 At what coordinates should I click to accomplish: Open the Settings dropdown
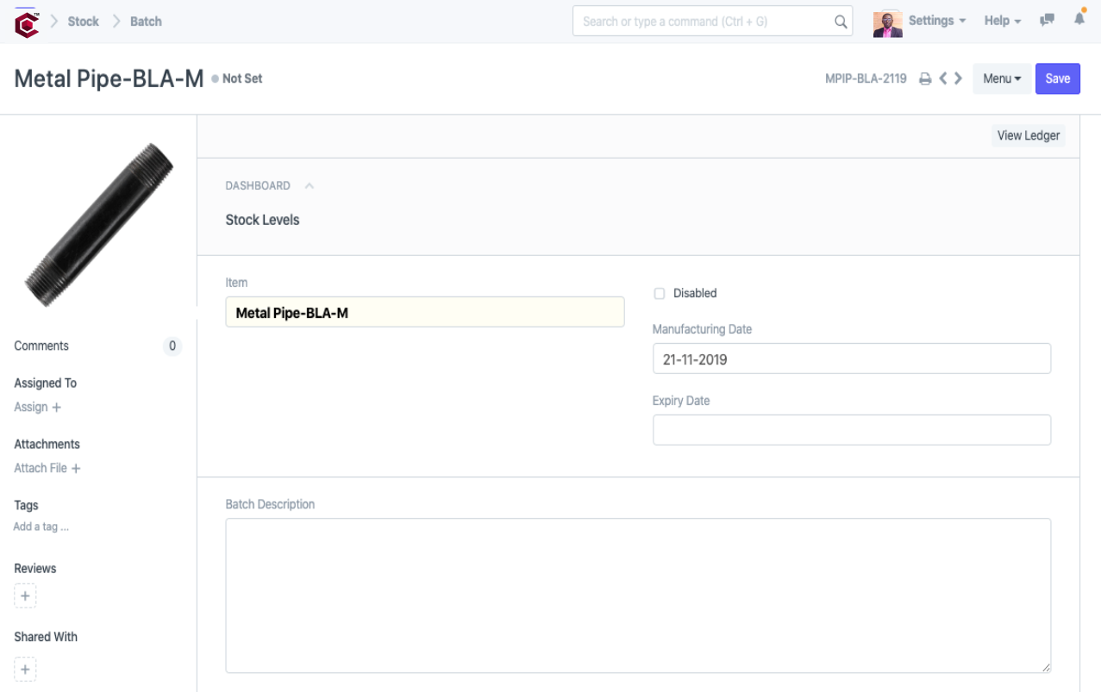(x=936, y=21)
